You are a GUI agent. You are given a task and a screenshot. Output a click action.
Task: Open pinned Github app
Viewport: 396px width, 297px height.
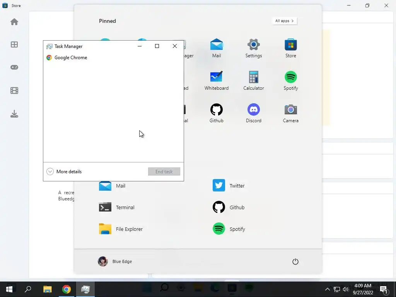pyautogui.click(x=217, y=113)
